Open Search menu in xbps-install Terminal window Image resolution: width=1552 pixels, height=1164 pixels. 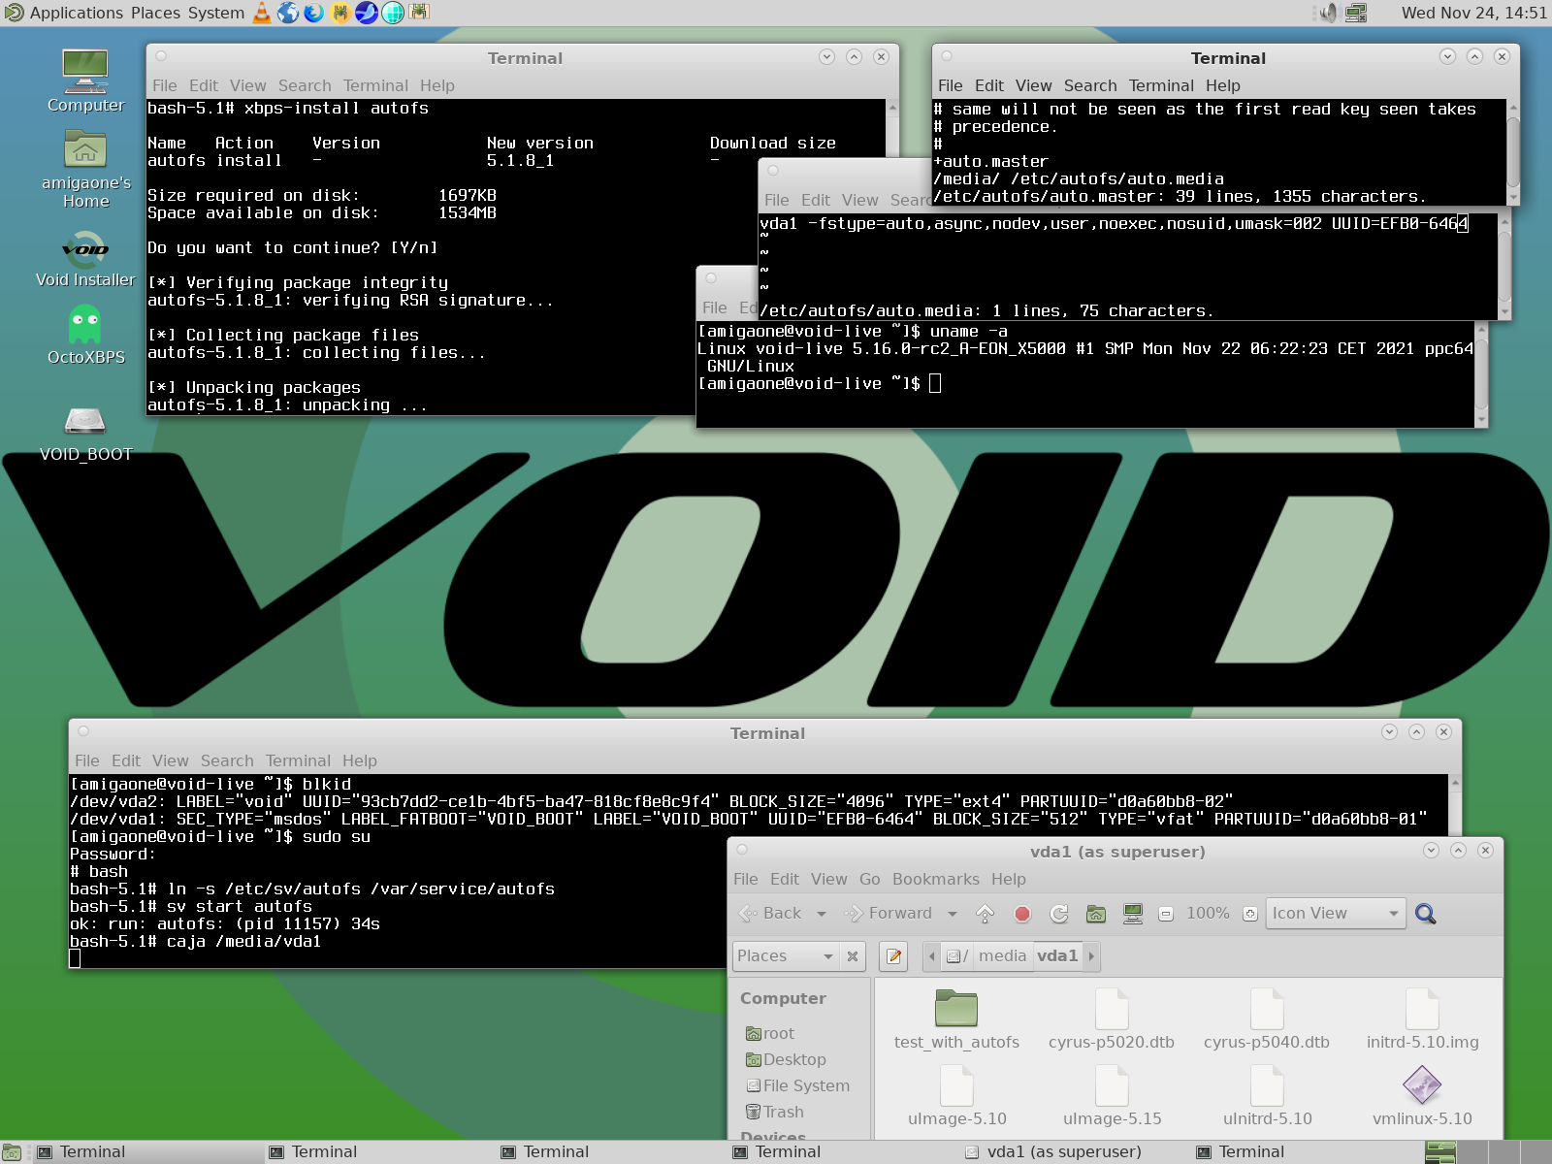point(305,85)
